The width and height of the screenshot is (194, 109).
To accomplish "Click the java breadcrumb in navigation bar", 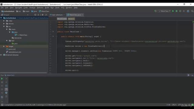I will (x=34, y=11).
